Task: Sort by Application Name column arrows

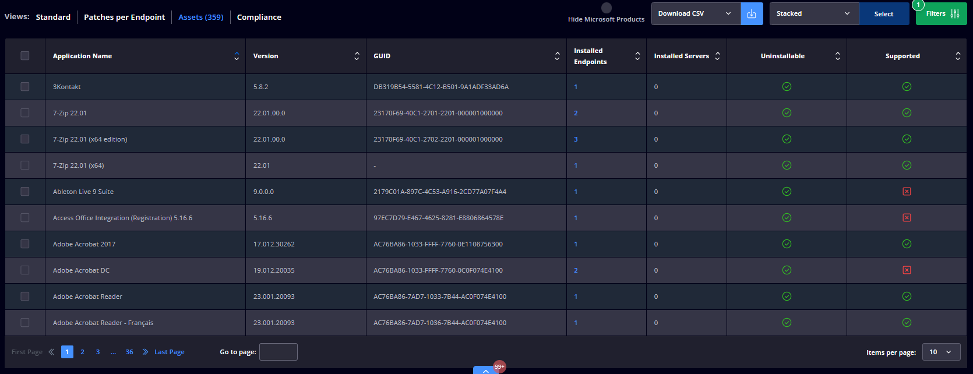Action: click(237, 56)
